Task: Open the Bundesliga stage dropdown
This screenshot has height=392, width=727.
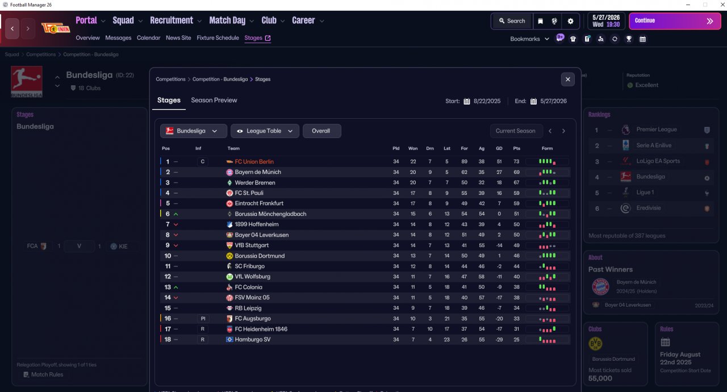Action: tap(194, 131)
